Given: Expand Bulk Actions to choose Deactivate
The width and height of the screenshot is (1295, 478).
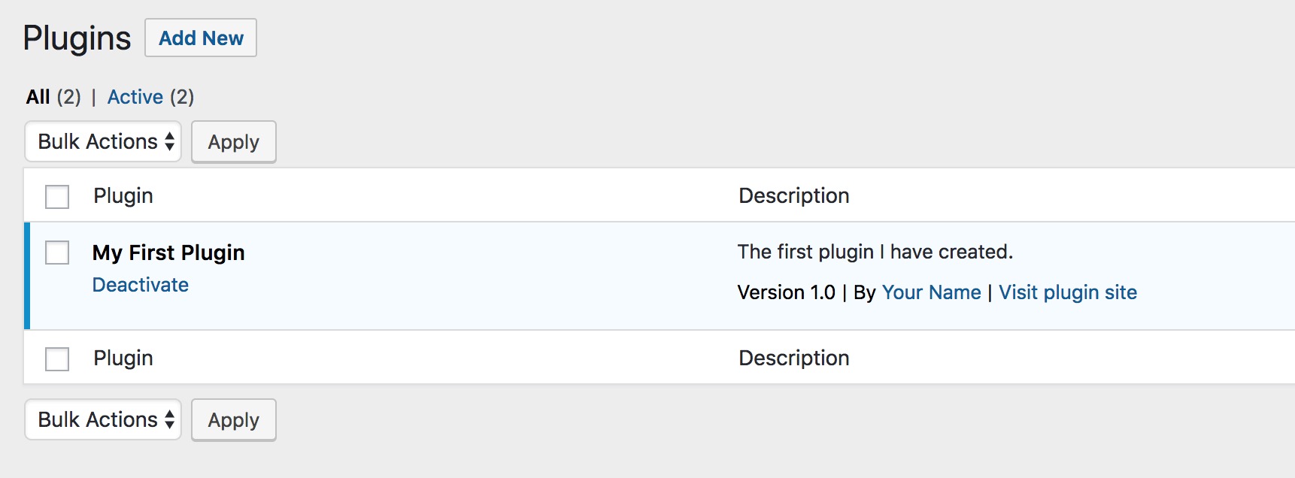Looking at the screenshot, I should coord(102,141).
